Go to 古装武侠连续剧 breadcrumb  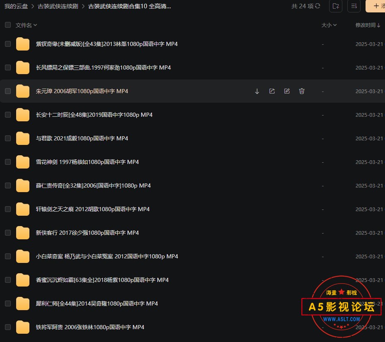point(58,6)
